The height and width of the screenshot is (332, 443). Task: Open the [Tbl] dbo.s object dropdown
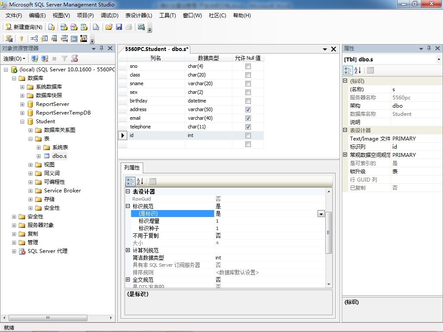tap(439, 60)
